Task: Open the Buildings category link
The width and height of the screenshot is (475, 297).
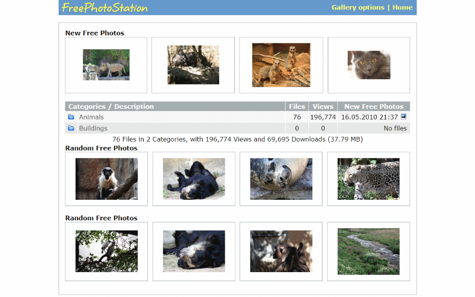Action: click(93, 128)
